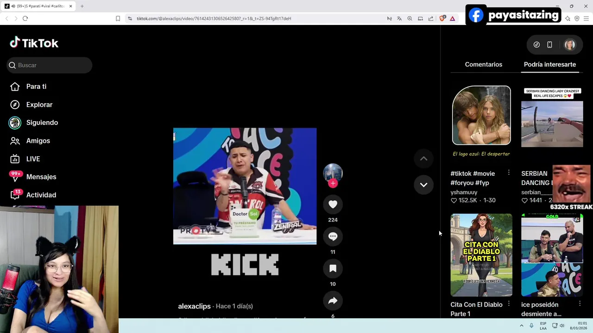Image resolution: width=593 pixels, height=333 pixels.
Task: Open the yshamuuy username link
Action: click(x=464, y=192)
